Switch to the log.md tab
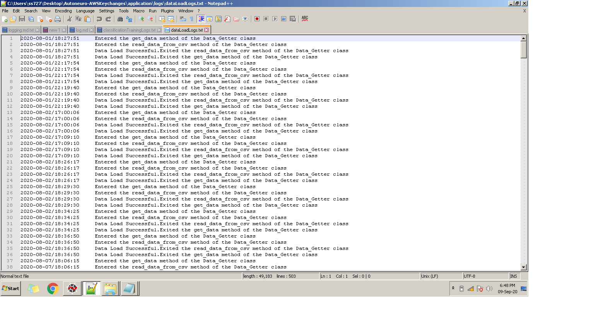Screen dimensions: 591x309 point(82,30)
